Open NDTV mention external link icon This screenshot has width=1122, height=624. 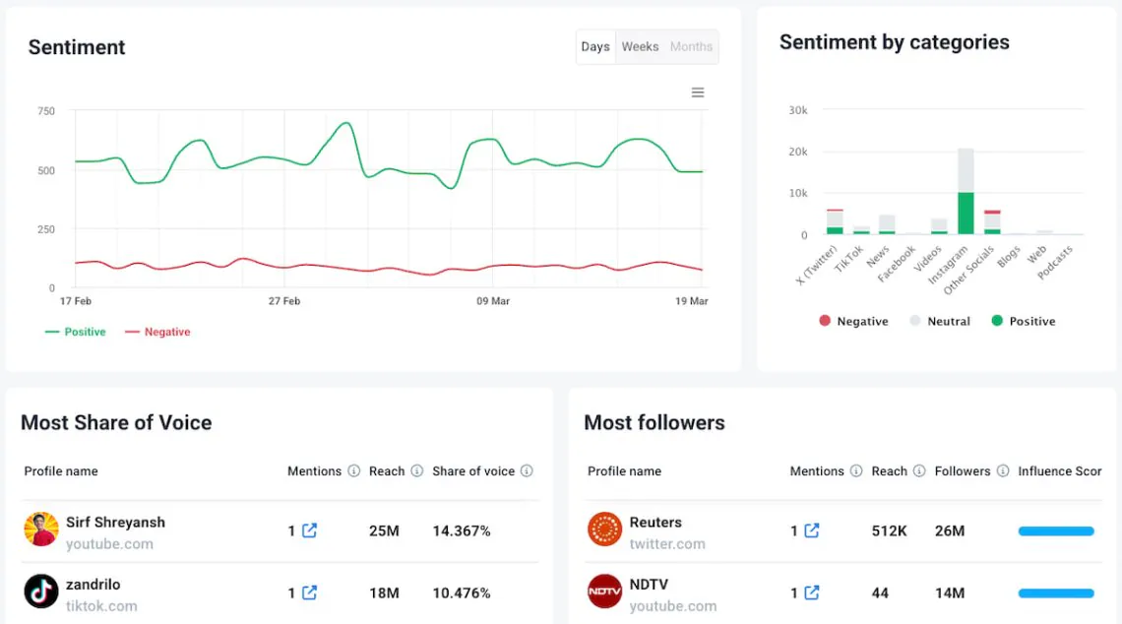tap(811, 593)
